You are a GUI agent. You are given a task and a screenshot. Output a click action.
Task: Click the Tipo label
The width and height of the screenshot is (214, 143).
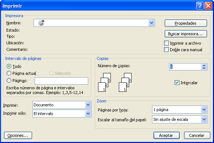coord(11,36)
